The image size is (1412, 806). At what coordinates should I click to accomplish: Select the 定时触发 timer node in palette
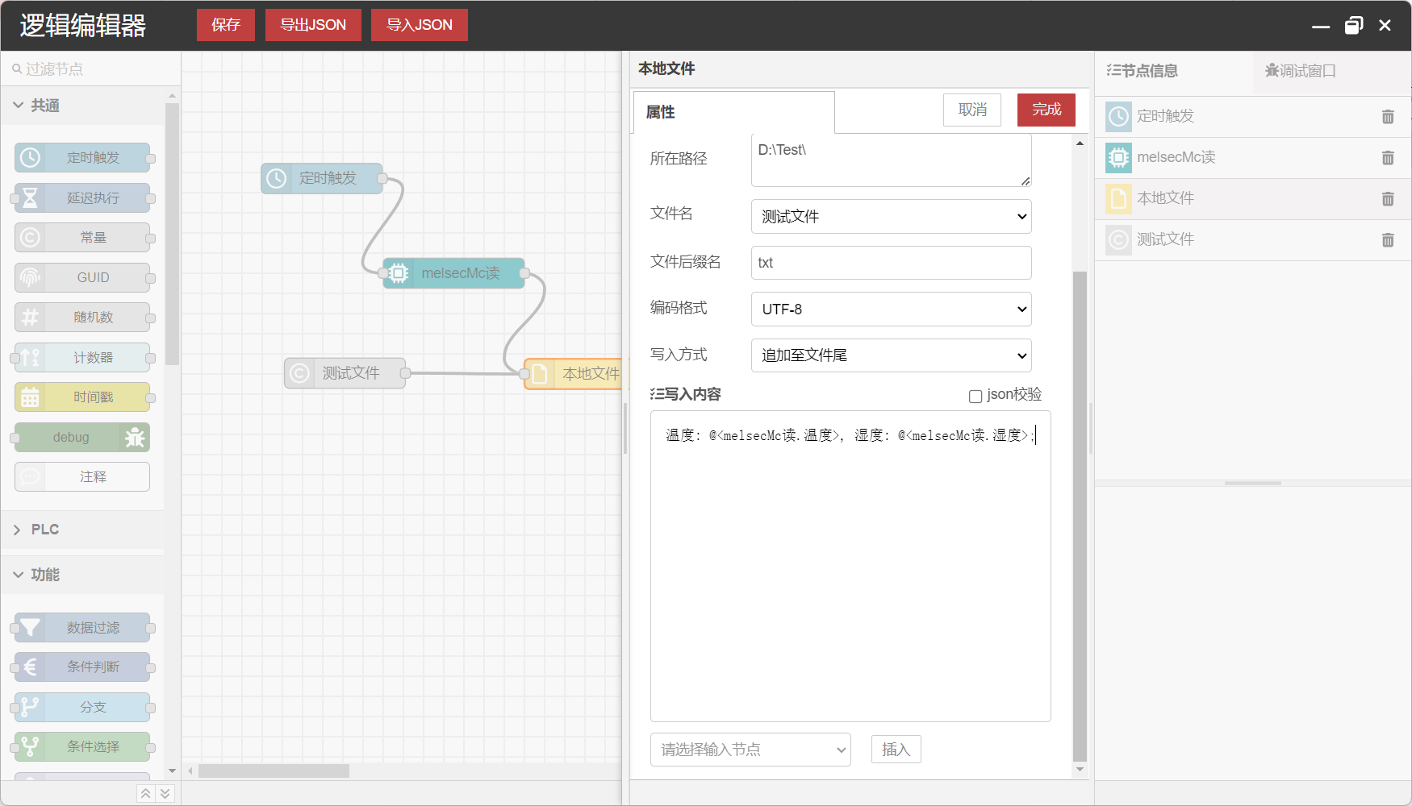pyautogui.click(x=82, y=158)
